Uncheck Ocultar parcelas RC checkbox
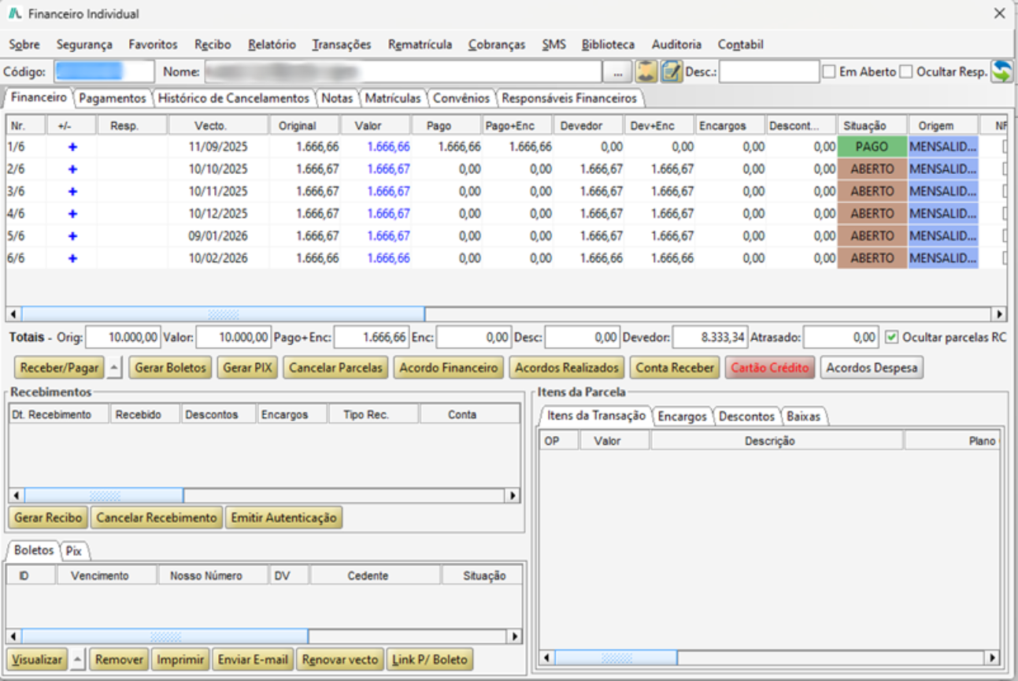Viewport: 1018px width, 681px height. (891, 337)
